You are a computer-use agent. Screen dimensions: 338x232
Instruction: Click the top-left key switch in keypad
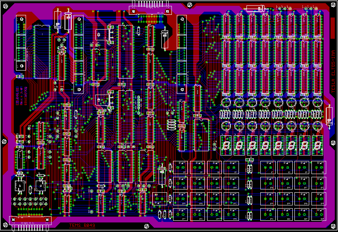tap(181, 167)
